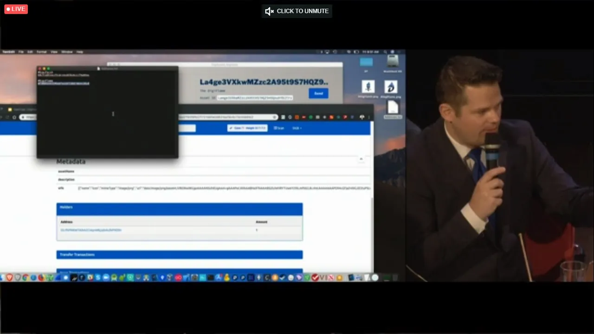This screenshot has height=334, width=594.
Task: Click the Holders panel header
Action: [x=180, y=209]
